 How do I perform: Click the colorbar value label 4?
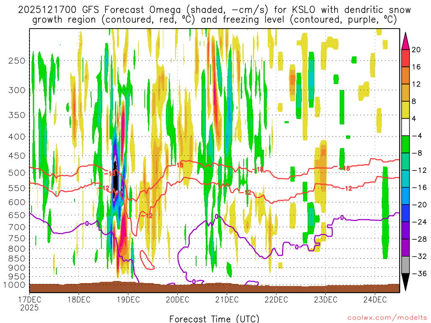point(414,119)
